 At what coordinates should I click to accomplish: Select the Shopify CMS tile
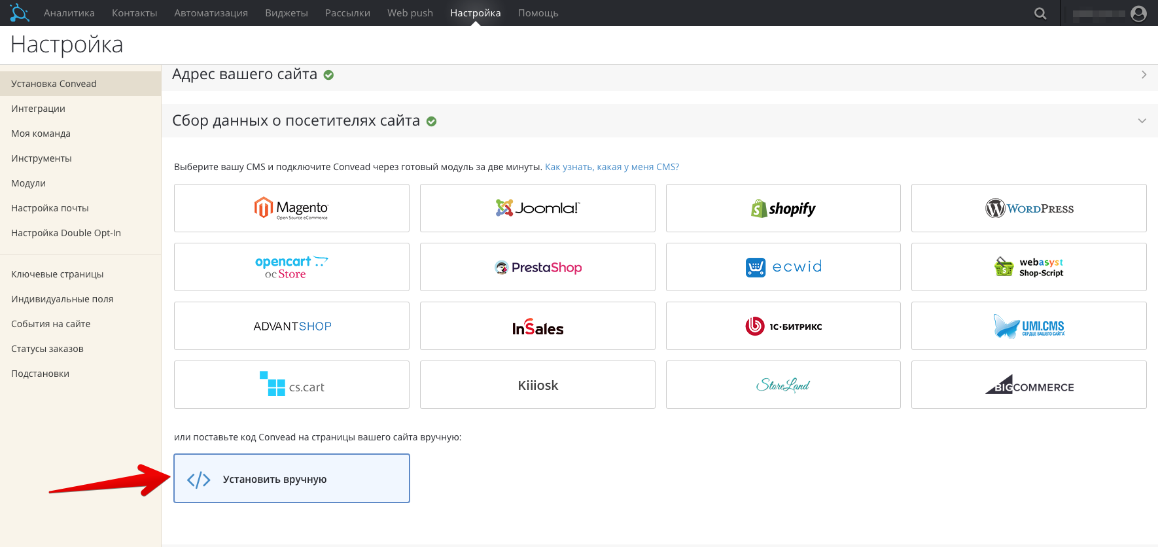[x=783, y=208]
